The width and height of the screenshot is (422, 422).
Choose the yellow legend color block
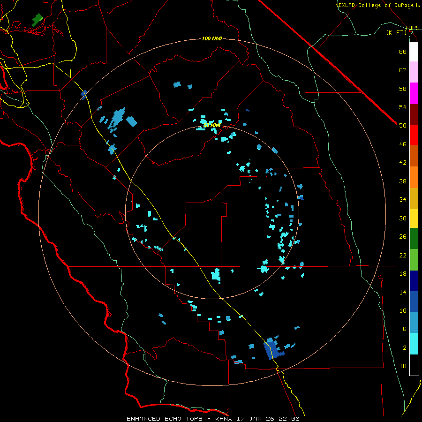pyautogui.click(x=414, y=219)
